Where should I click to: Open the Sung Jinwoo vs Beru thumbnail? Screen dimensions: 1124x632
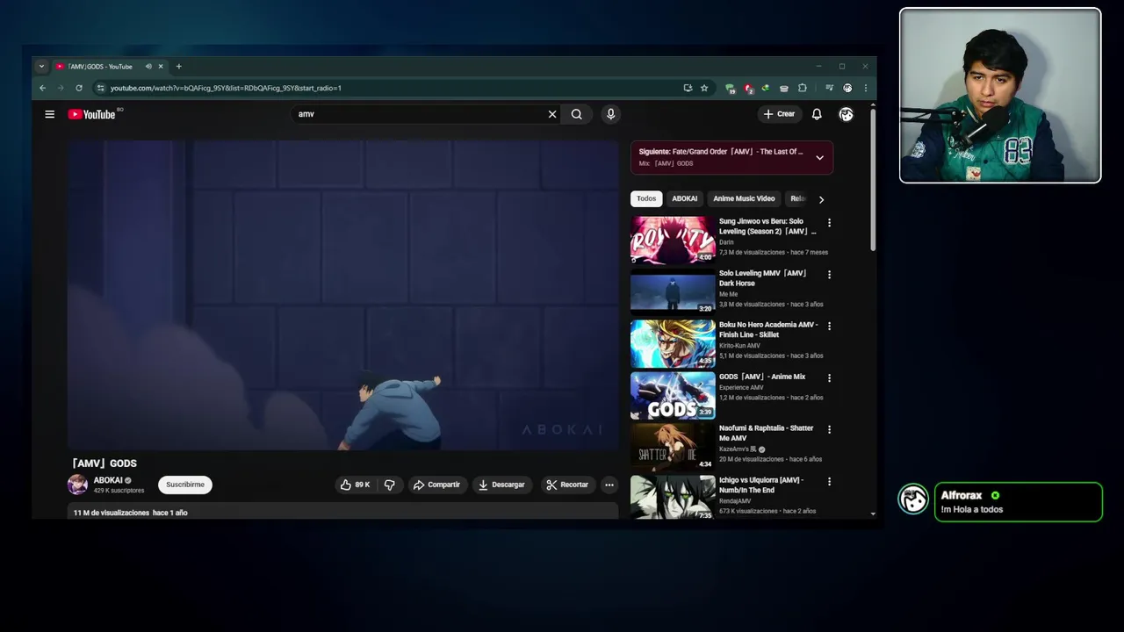673,240
